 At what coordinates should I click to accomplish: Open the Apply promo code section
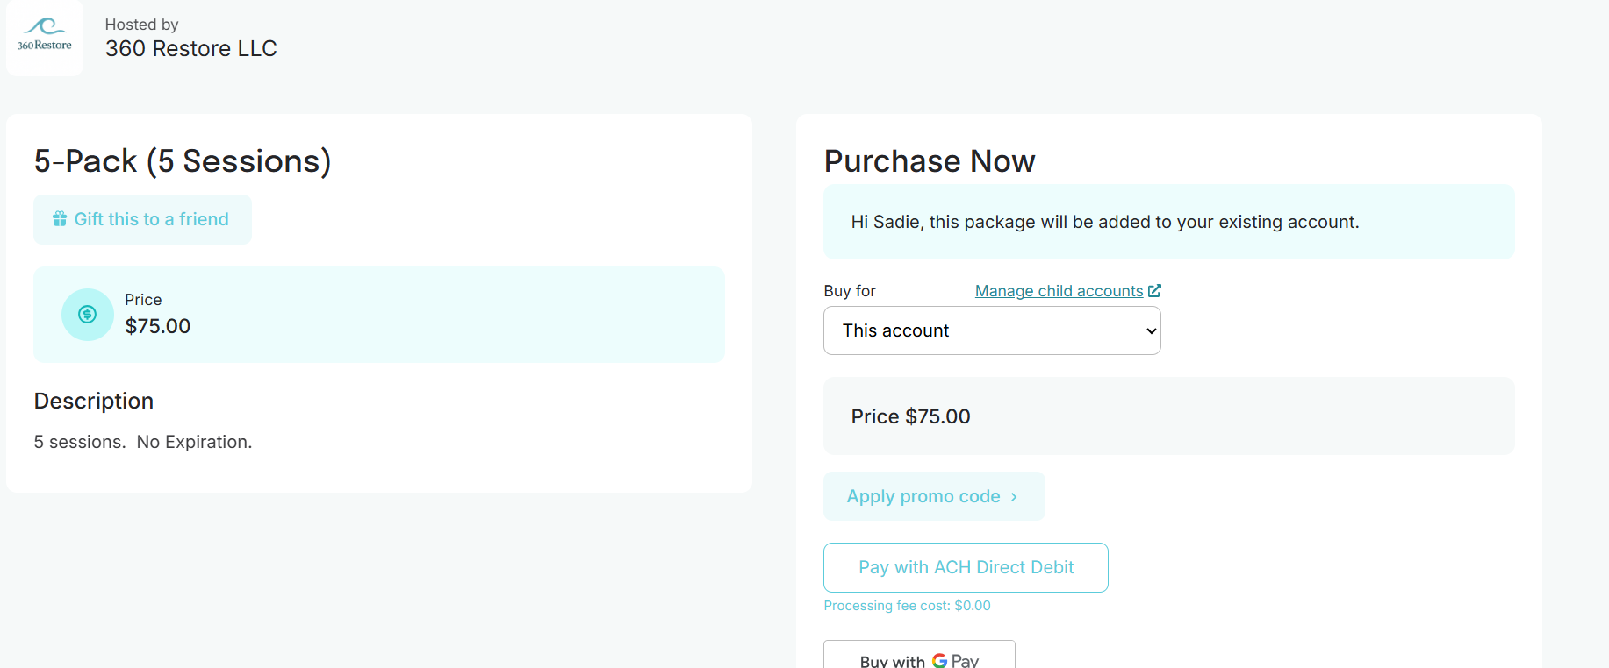click(934, 496)
